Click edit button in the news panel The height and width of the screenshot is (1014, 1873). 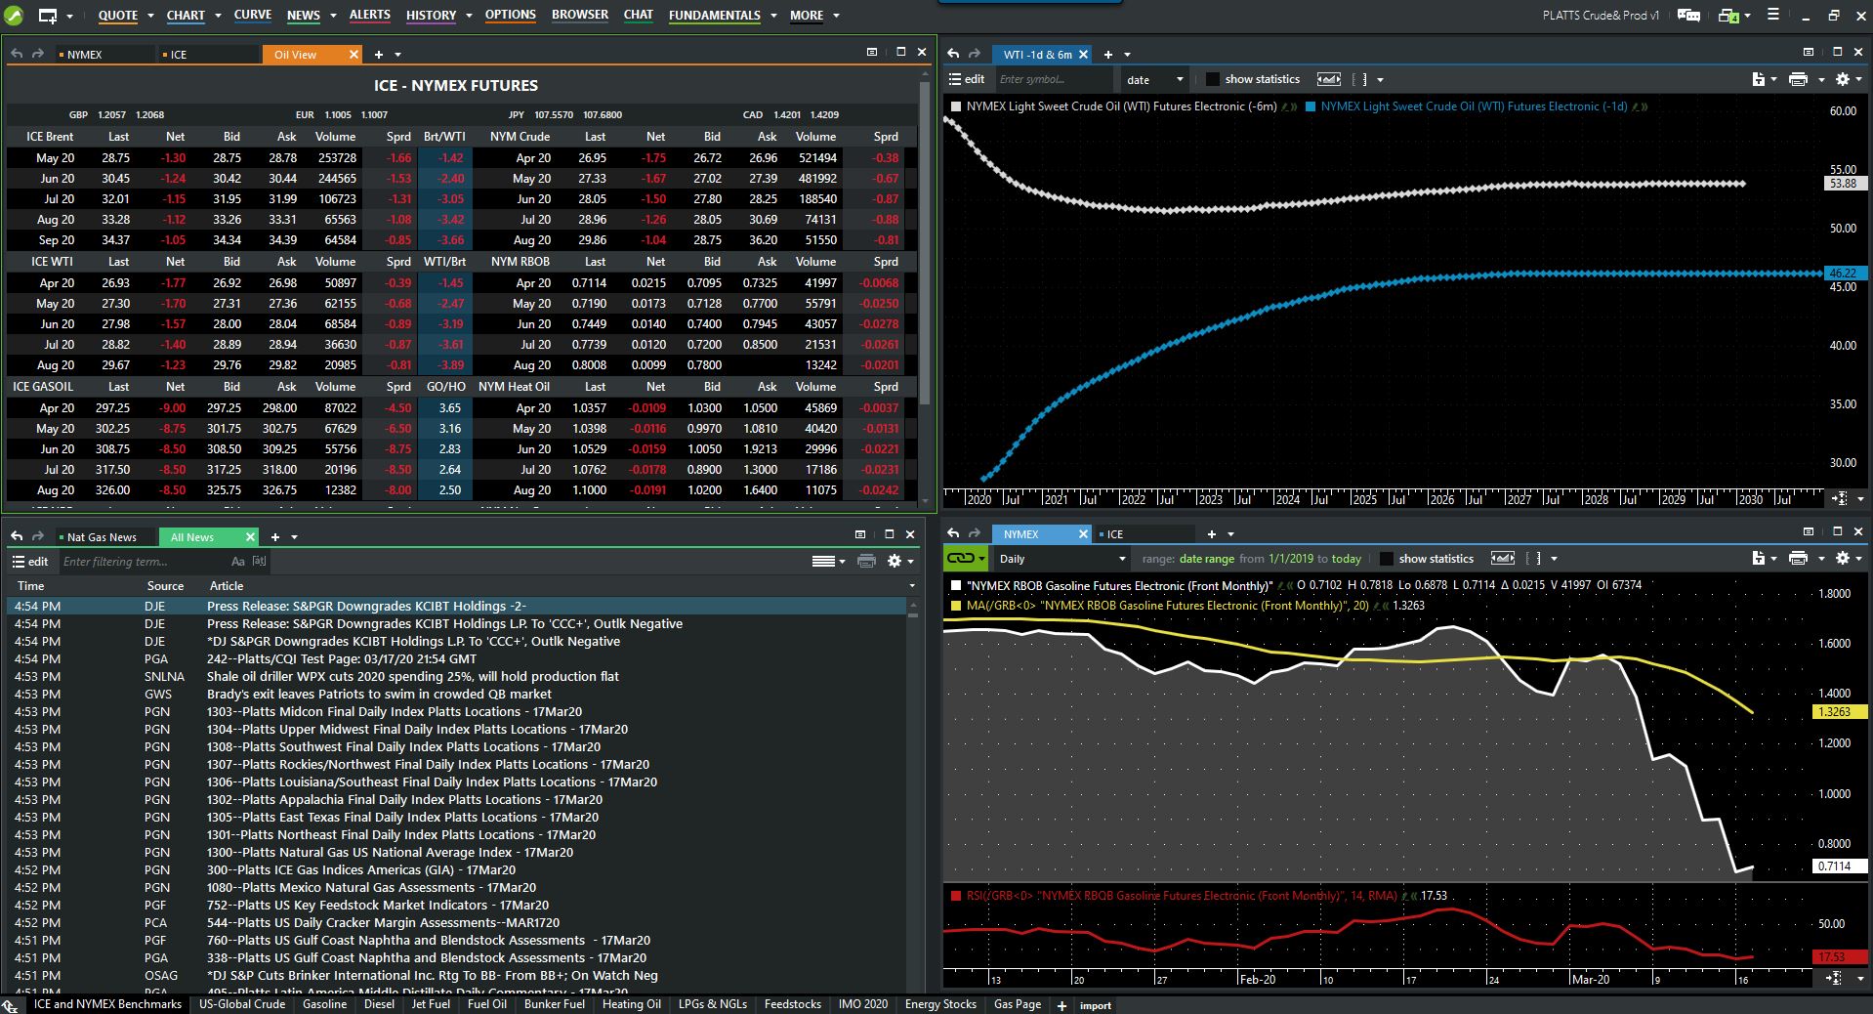coord(30,562)
